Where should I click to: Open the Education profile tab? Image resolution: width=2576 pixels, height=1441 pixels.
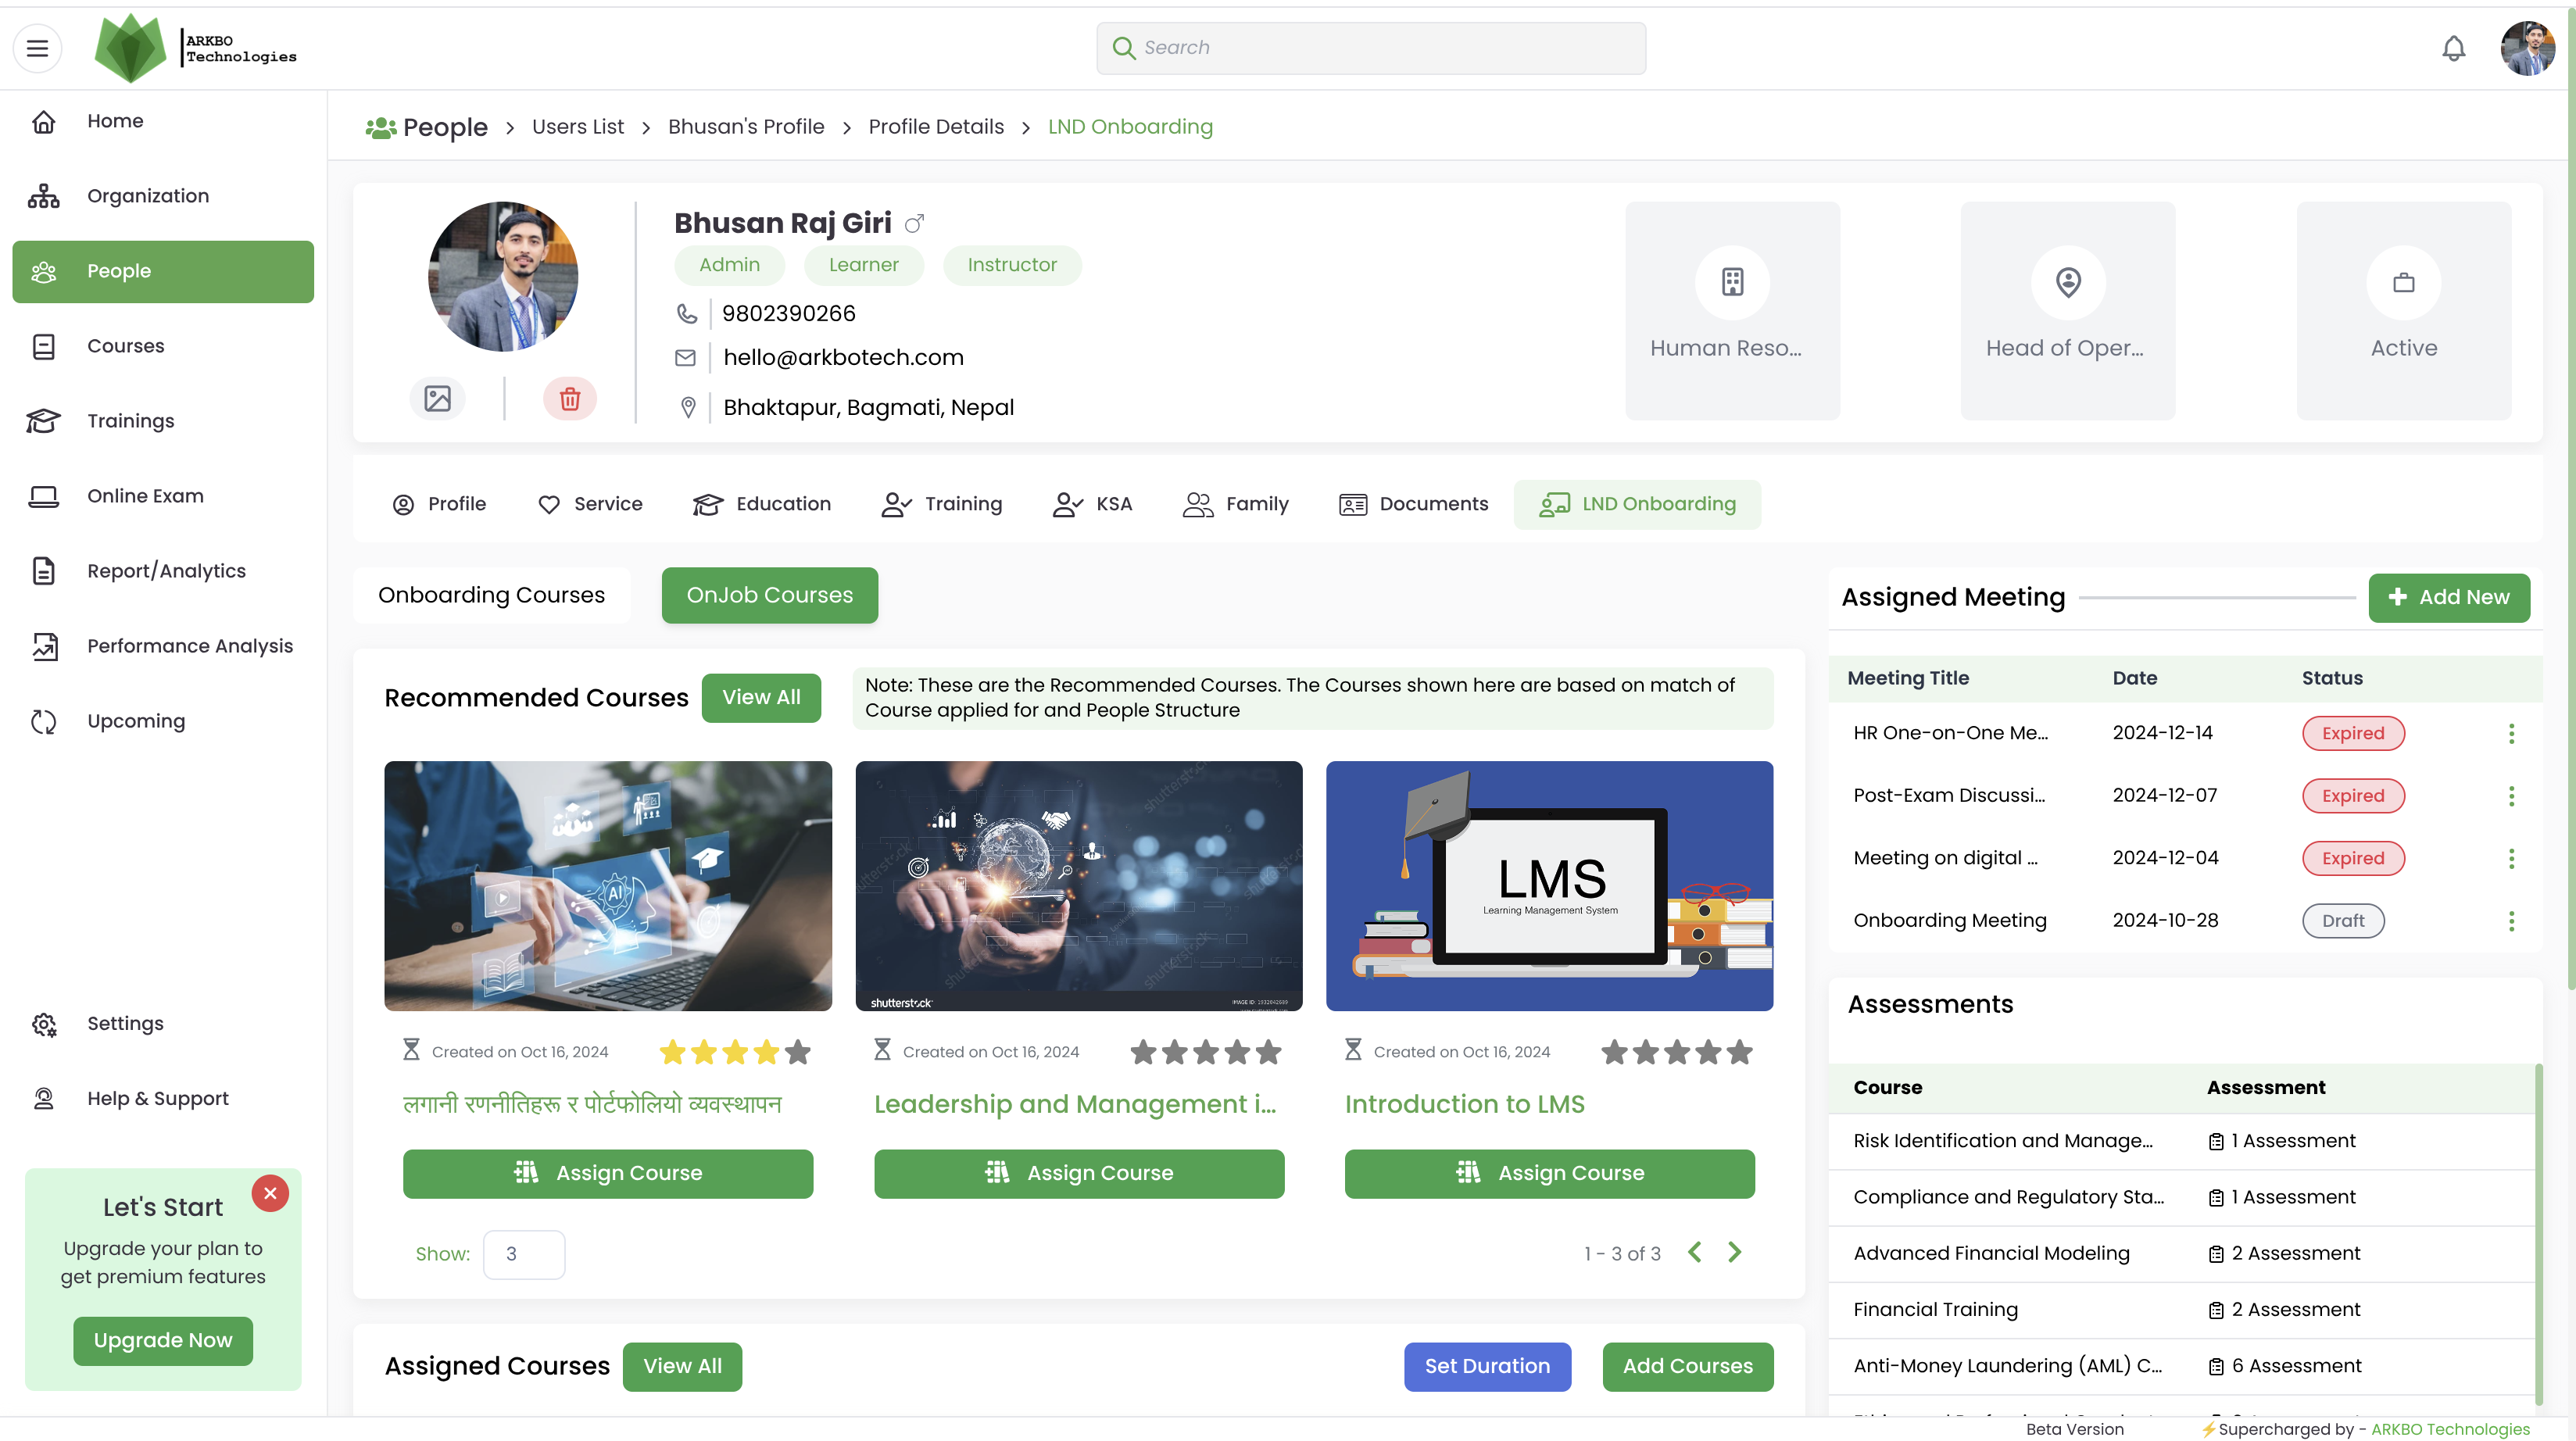pyautogui.click(x=762, y=504)
